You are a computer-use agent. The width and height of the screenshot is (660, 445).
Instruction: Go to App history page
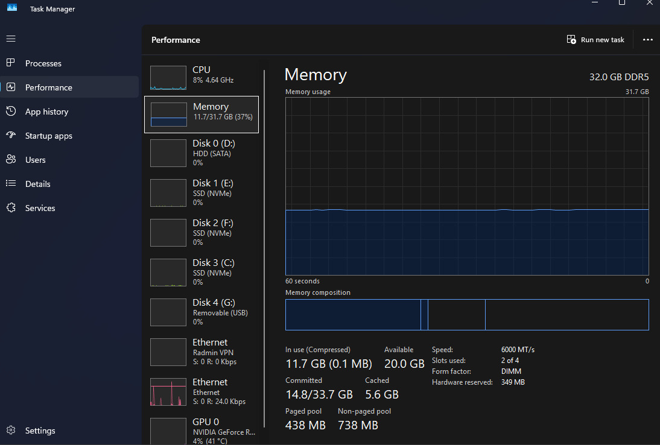pyautogui.click(x=69, y=112)
